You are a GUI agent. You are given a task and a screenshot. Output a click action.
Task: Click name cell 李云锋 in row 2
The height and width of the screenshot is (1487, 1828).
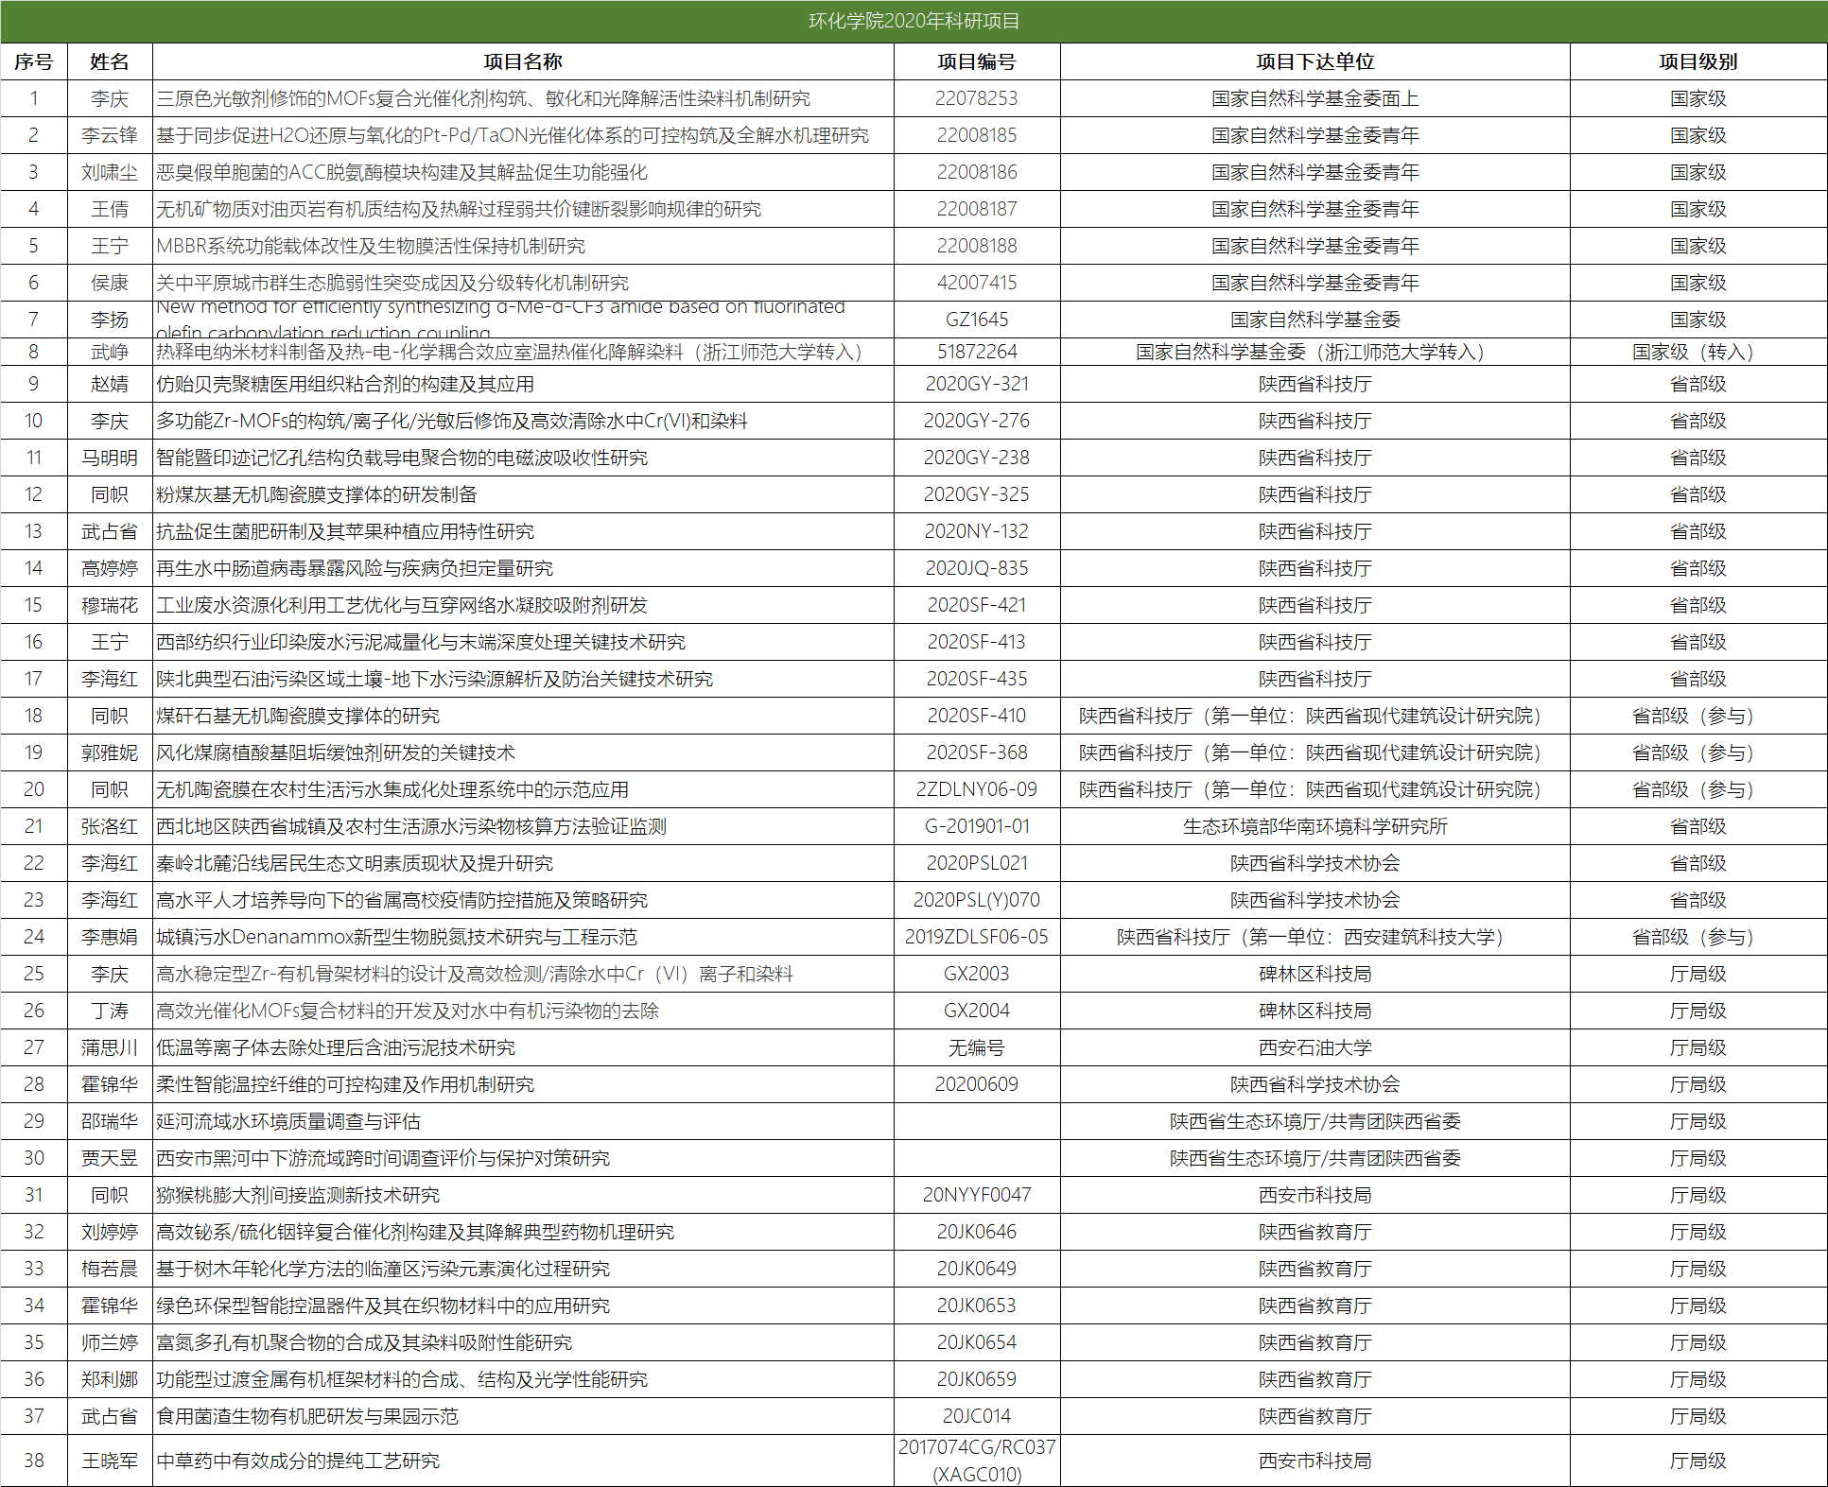pos(110,135)
